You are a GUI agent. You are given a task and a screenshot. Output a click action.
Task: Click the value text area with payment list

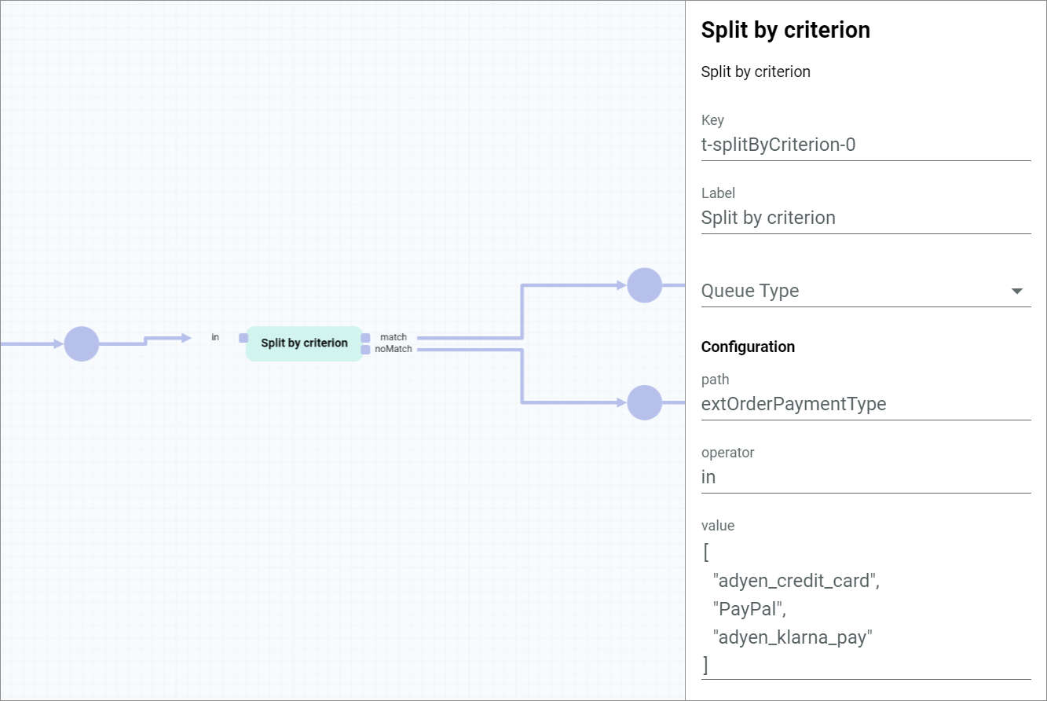866,609
